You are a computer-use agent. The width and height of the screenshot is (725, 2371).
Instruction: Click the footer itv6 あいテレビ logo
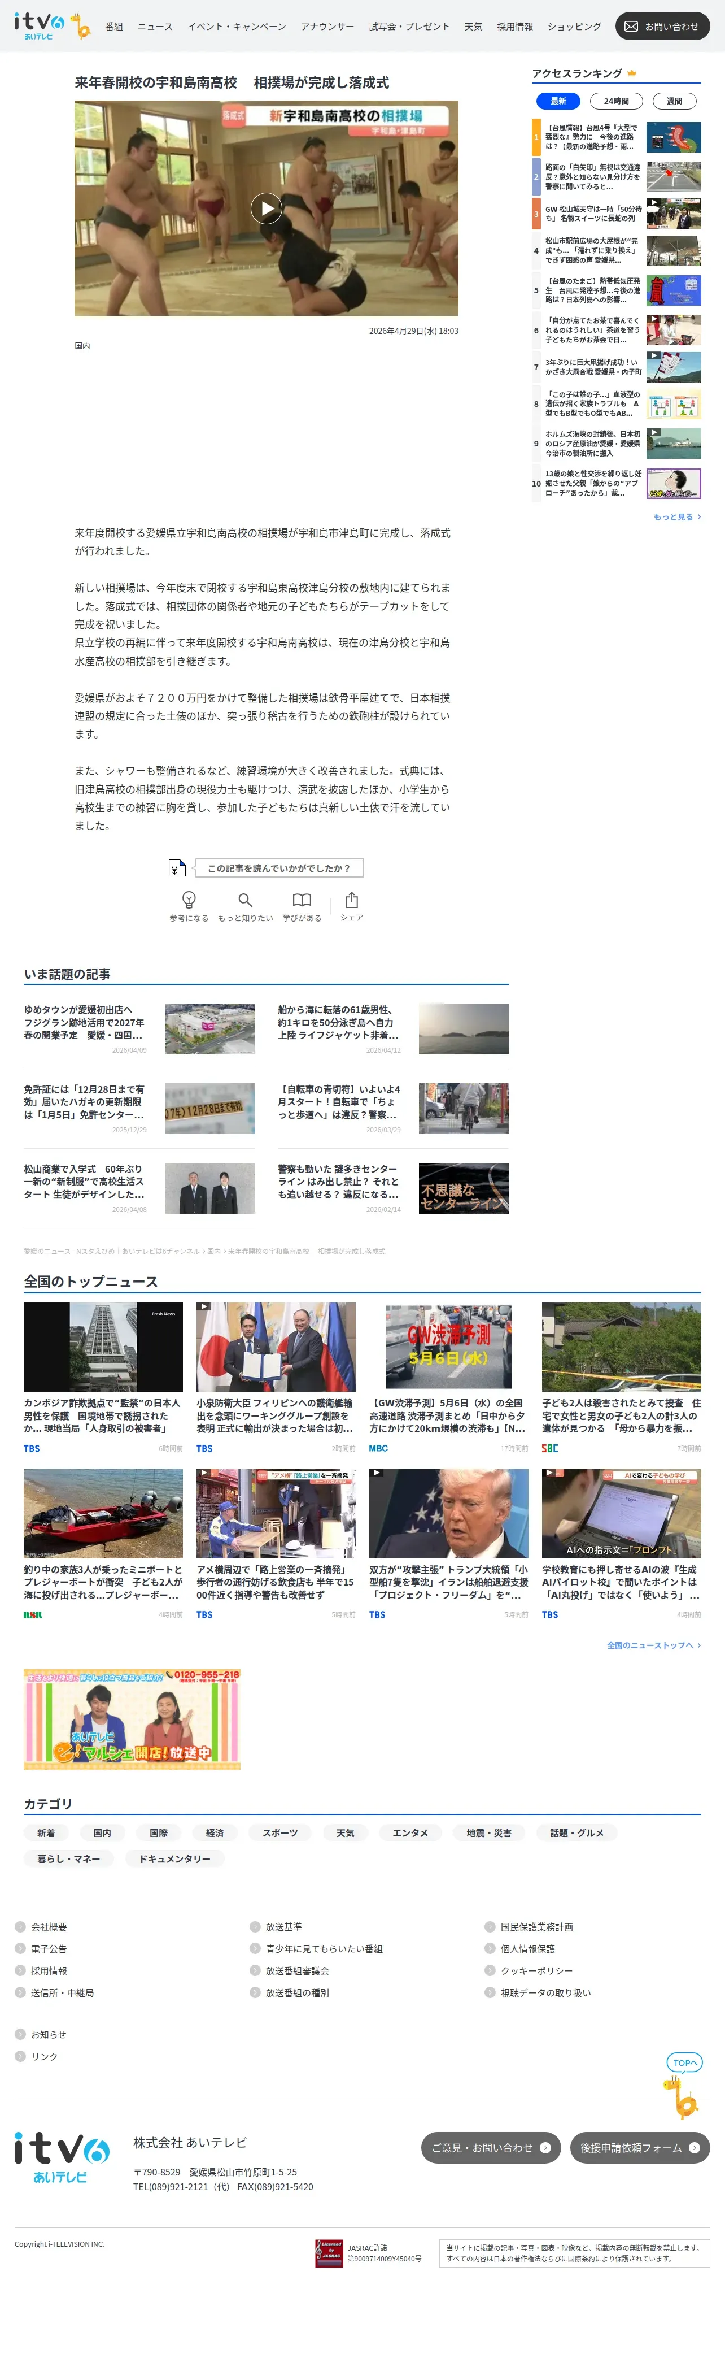(62, 2157)
